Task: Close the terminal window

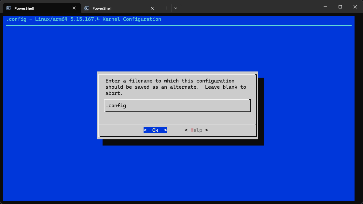Action: [355, 7]
